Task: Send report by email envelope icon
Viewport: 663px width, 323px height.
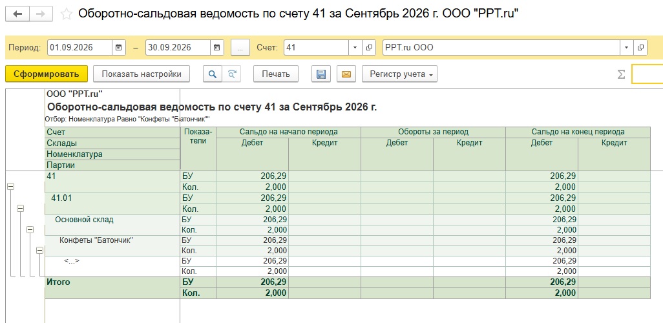Action: (x=346, y=74)
